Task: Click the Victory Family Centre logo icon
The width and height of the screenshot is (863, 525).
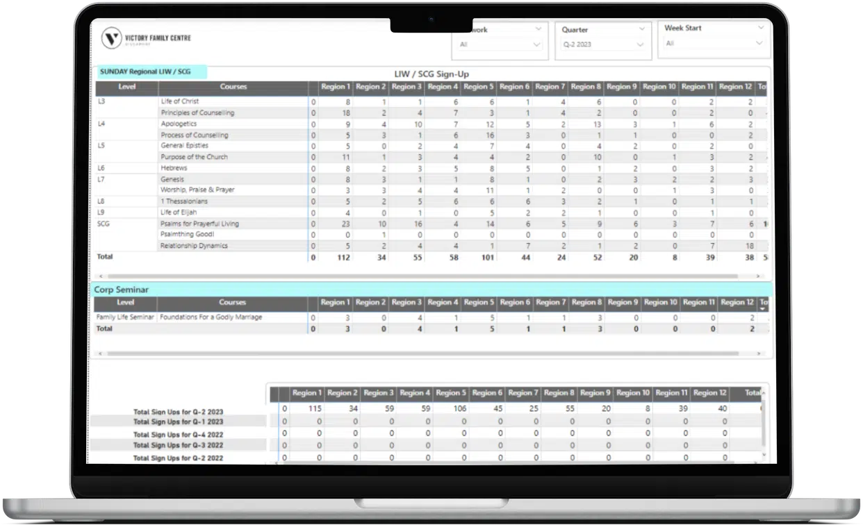Action: [111, 38]
